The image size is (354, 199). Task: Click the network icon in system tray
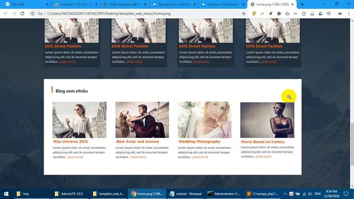tap(304, 194)
